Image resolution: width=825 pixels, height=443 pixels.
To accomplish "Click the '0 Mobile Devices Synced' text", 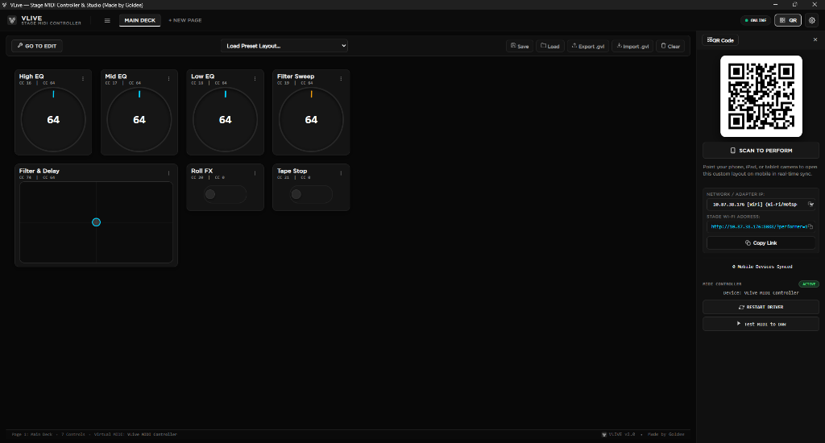I will (762, 267).
